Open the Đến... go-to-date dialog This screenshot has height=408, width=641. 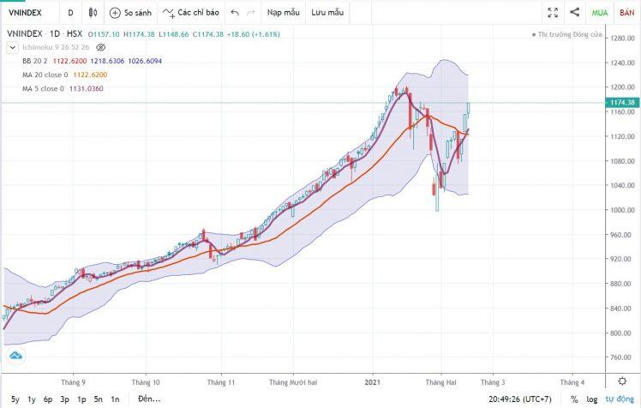pos(149,399)
